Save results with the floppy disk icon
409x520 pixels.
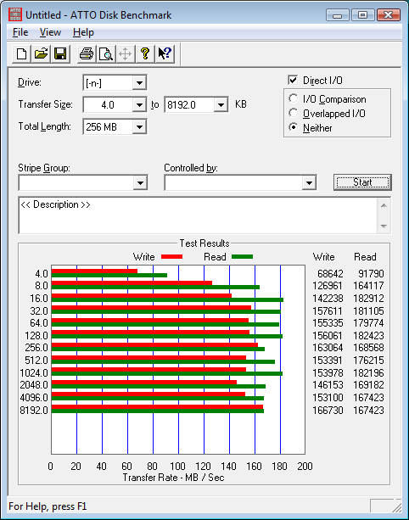coord(60,53)
